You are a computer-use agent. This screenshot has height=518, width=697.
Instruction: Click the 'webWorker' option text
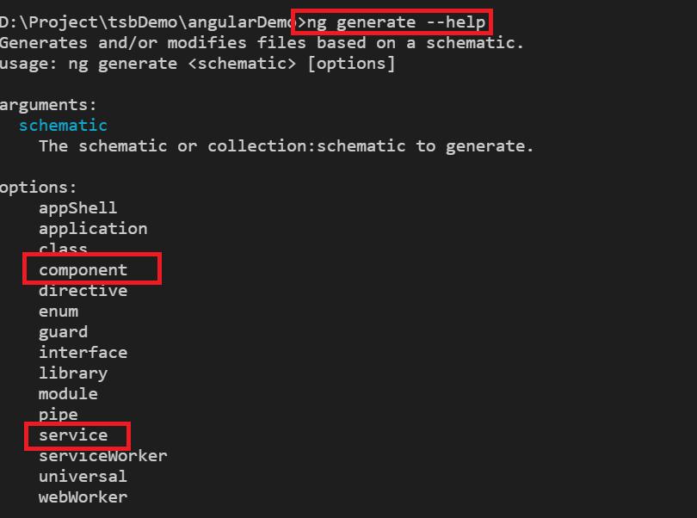pos(83,496)
